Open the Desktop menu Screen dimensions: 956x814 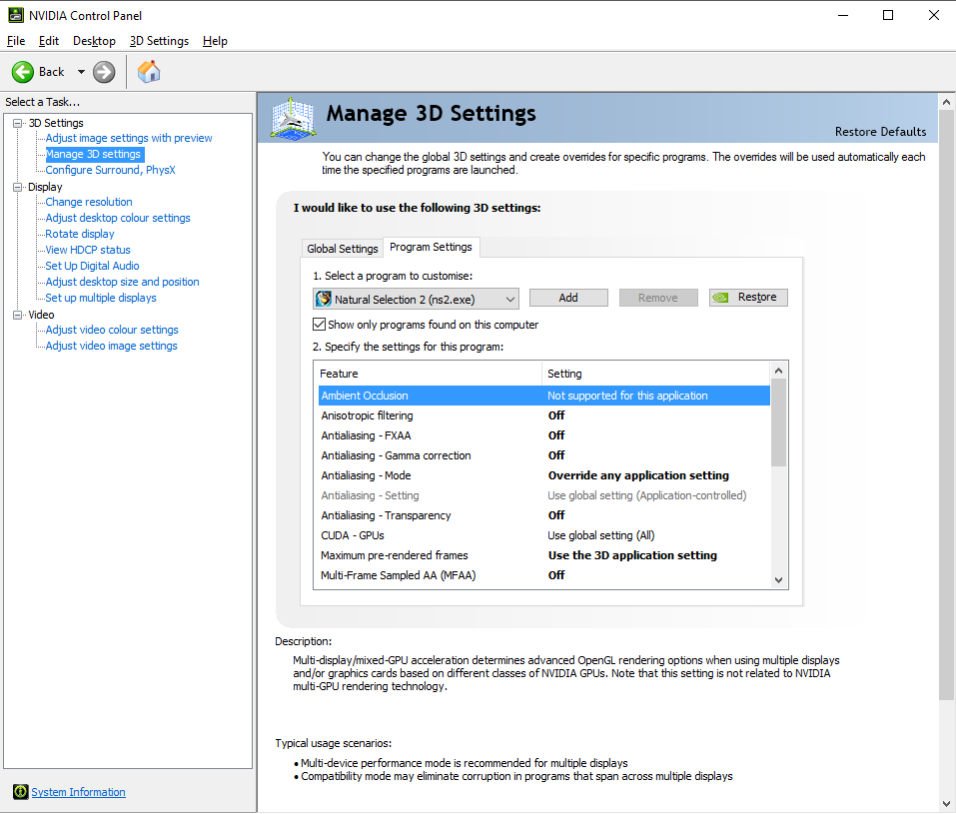tap(94, 41)
